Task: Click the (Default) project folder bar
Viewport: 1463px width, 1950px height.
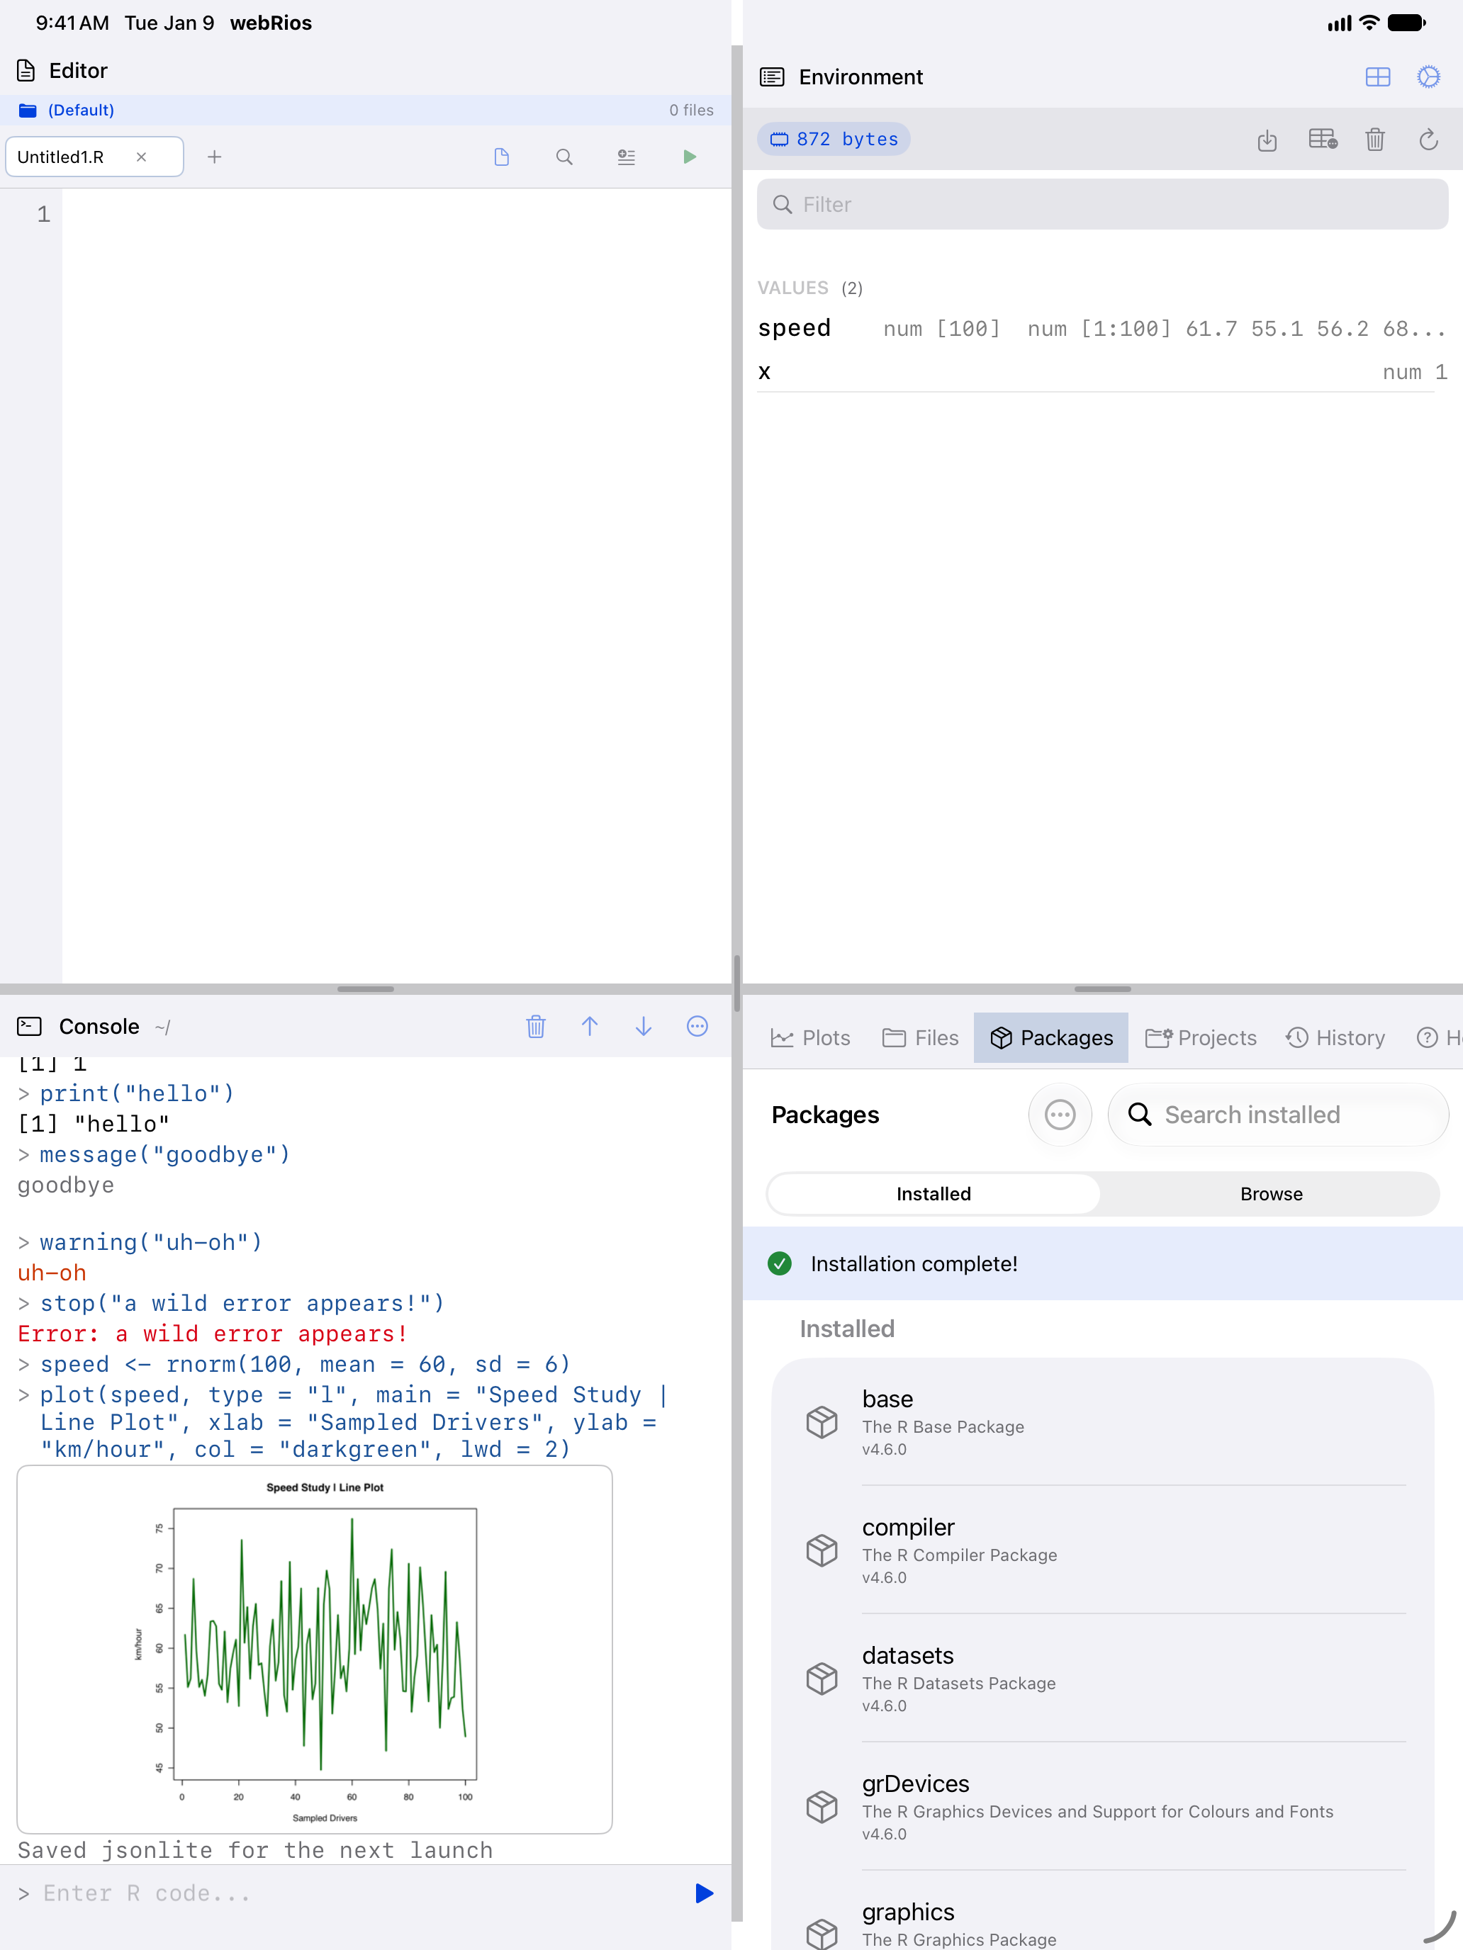Action: (365, 111)
